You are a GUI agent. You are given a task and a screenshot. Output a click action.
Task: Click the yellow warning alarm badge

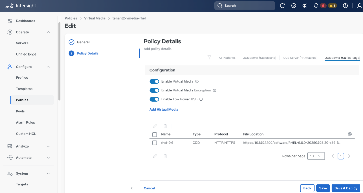coord(332,6)
